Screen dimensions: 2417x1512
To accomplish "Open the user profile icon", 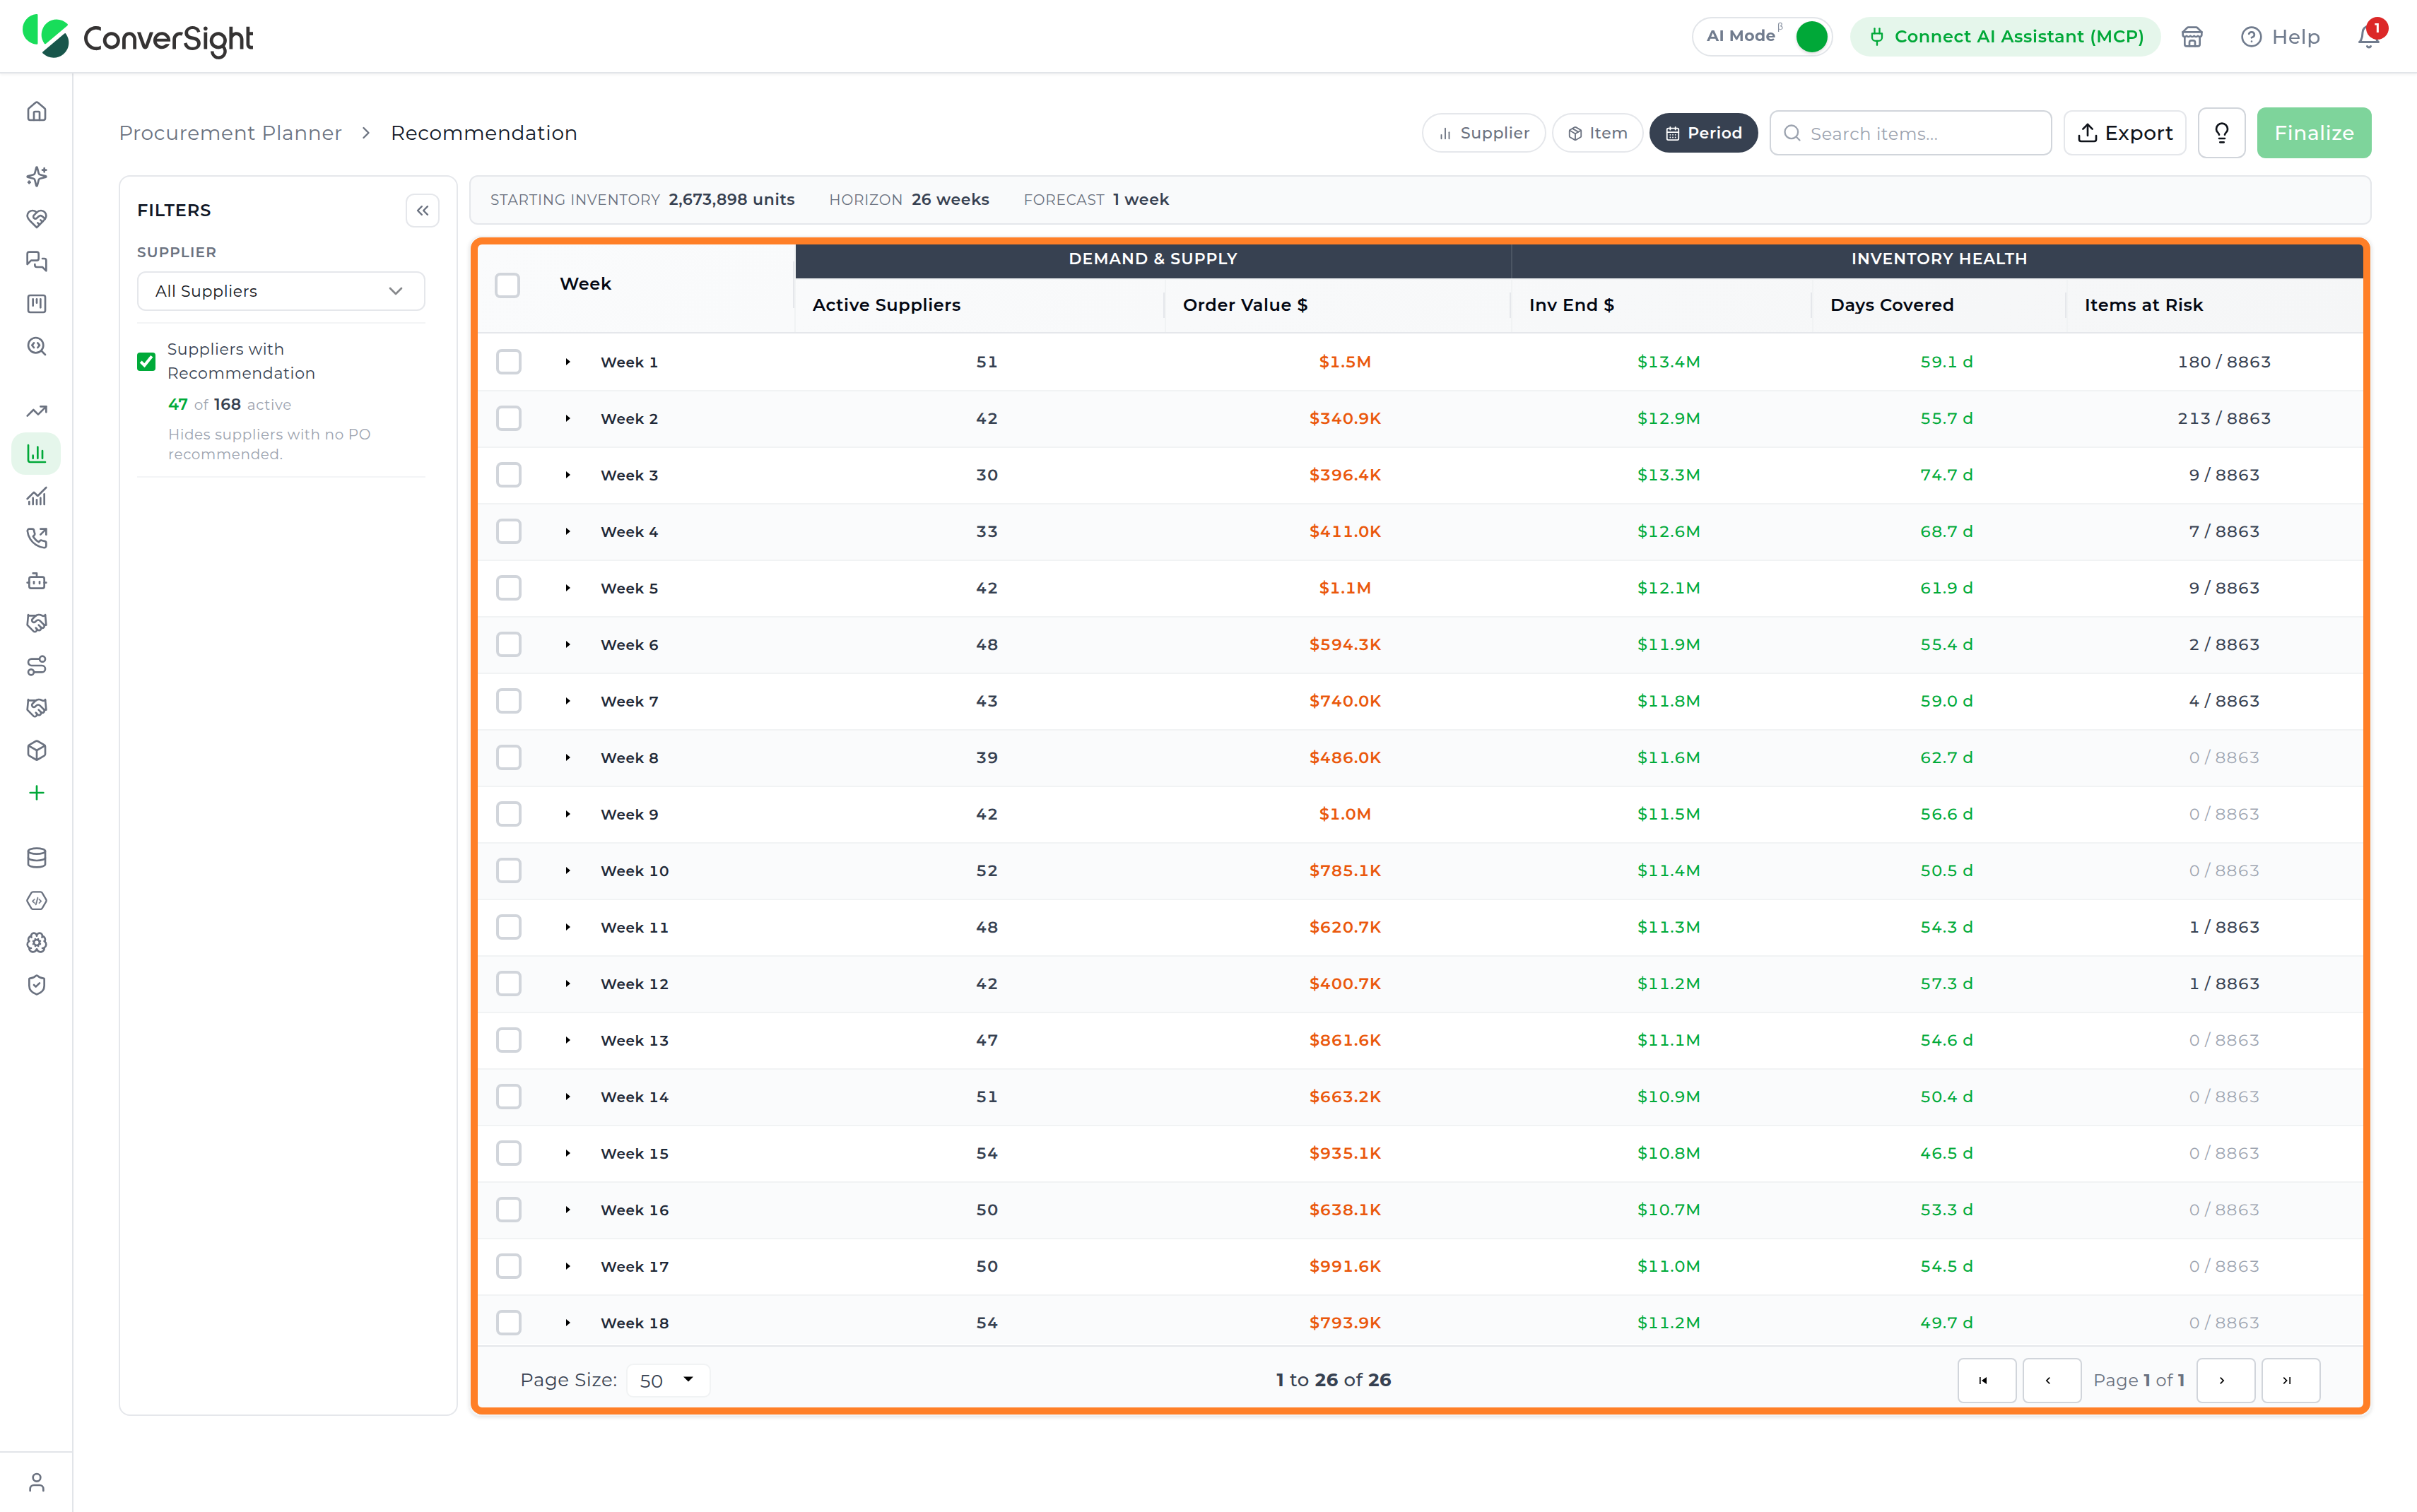I will [x=37, y=1482].
